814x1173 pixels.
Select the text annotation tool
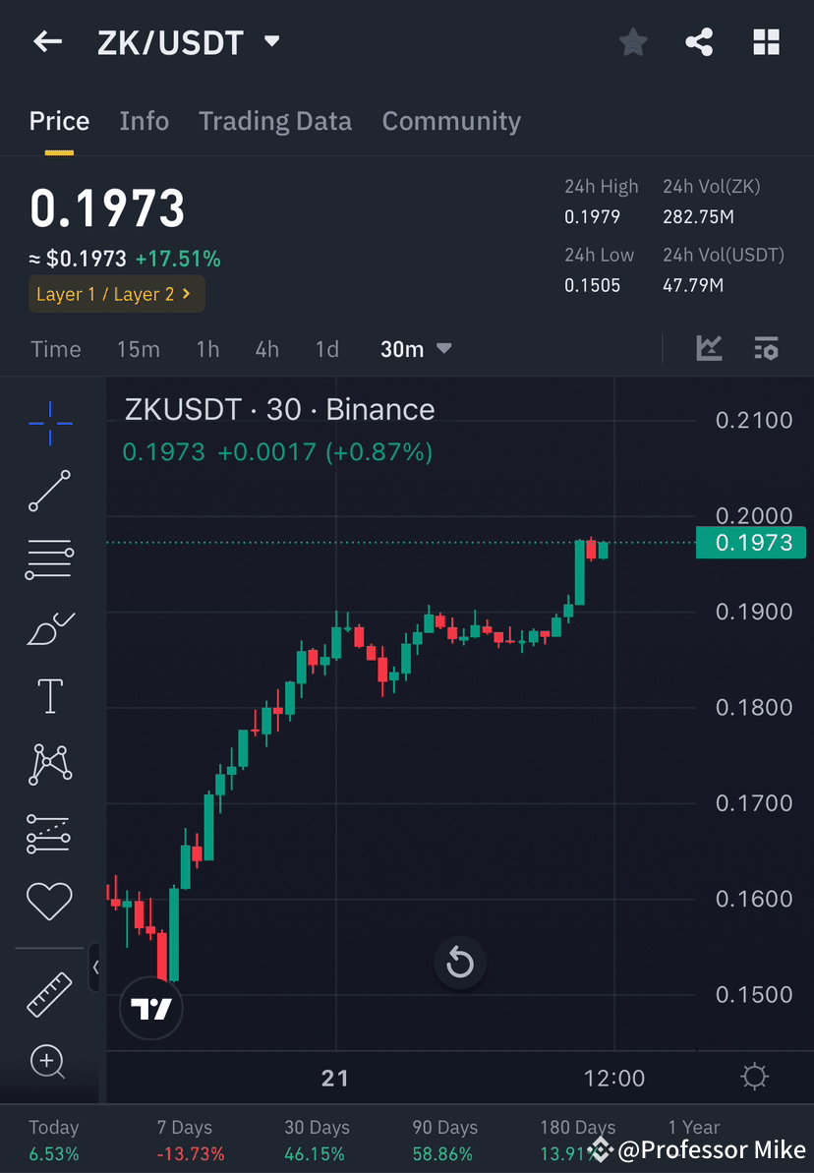(49, 695)
